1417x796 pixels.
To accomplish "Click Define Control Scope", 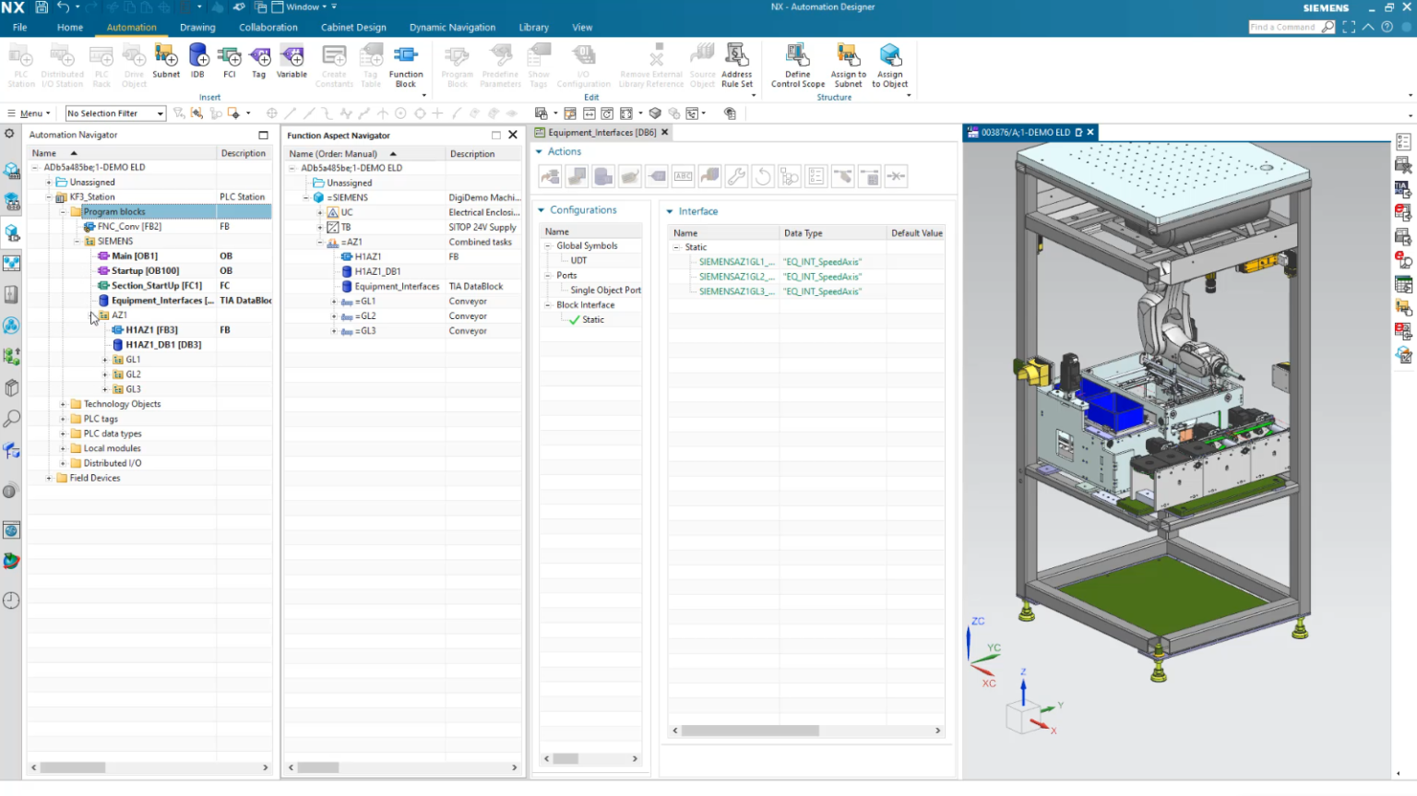I will point(795,63).
